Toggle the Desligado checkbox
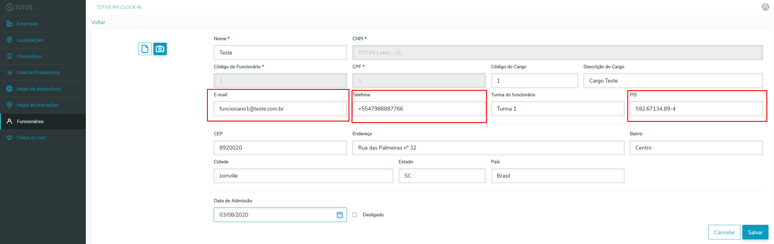Viewport: 774px width, 244px height. click(355, 215)
